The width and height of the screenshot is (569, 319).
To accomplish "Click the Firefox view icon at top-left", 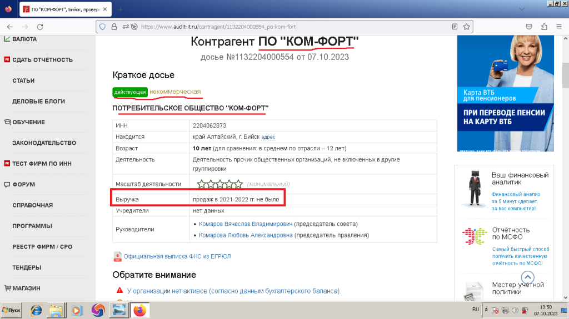I will (8, 9).
